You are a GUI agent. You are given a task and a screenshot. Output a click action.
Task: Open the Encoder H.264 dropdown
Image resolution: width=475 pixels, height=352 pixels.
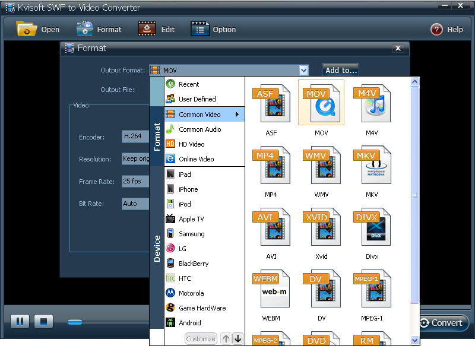(x=135, y=137)
